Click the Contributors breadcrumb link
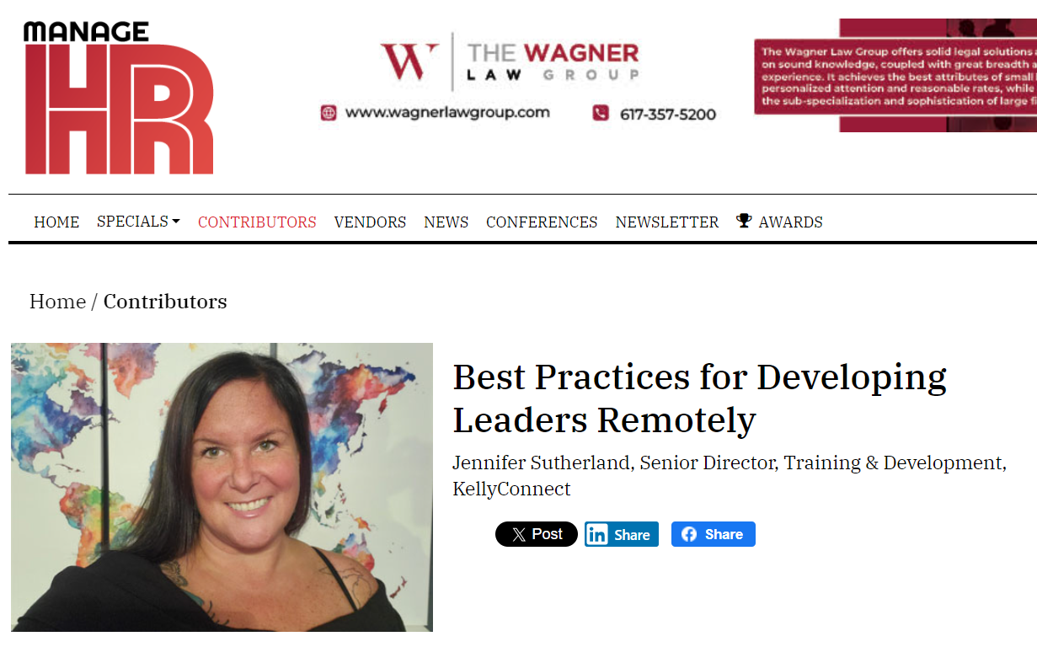Screen dimensions: 1037x647 pos(165,302)
